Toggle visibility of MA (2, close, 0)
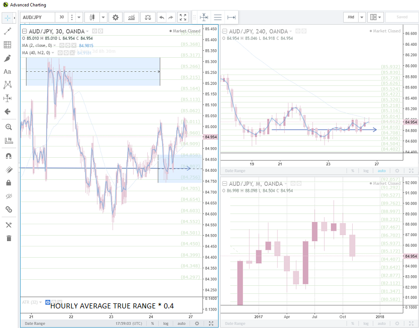 (x=62, y=45)
